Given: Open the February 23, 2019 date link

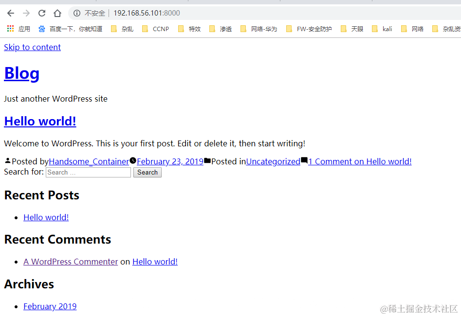Looking at the screenshot, I should point(170,161).
